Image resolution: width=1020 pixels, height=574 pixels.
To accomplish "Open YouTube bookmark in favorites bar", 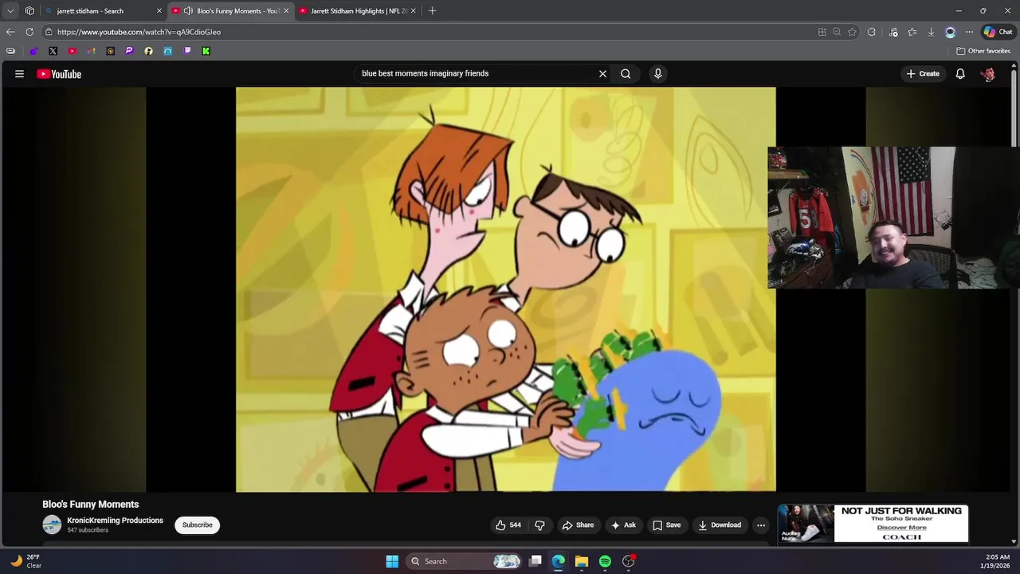I will (72, 51).
